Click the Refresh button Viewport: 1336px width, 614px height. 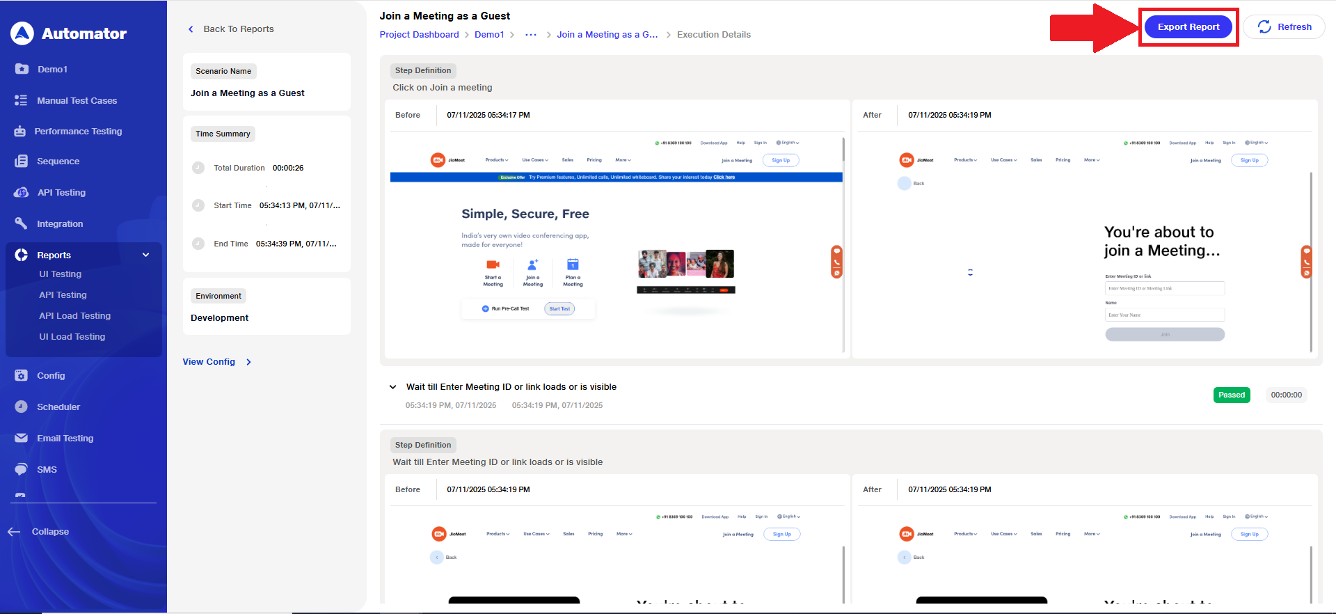tap(1284, 27)
